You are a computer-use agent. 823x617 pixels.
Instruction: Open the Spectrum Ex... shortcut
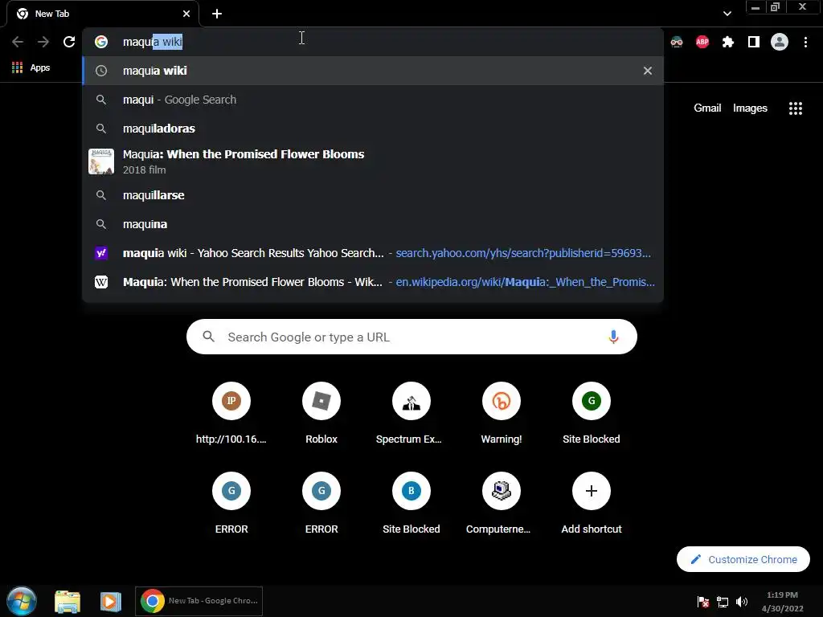click(411, 415)
